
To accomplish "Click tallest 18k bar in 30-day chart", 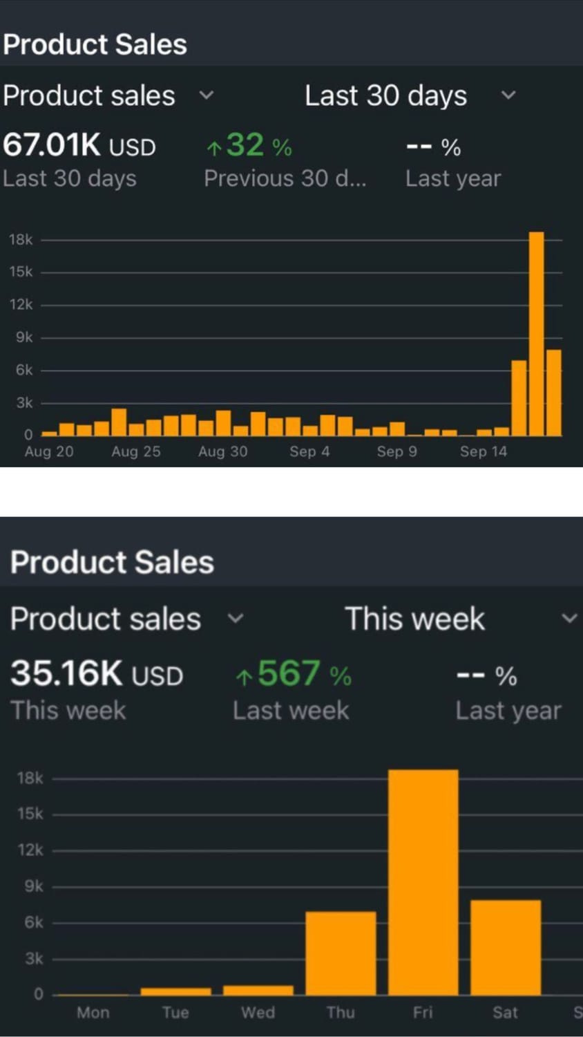I will point(536,334).
